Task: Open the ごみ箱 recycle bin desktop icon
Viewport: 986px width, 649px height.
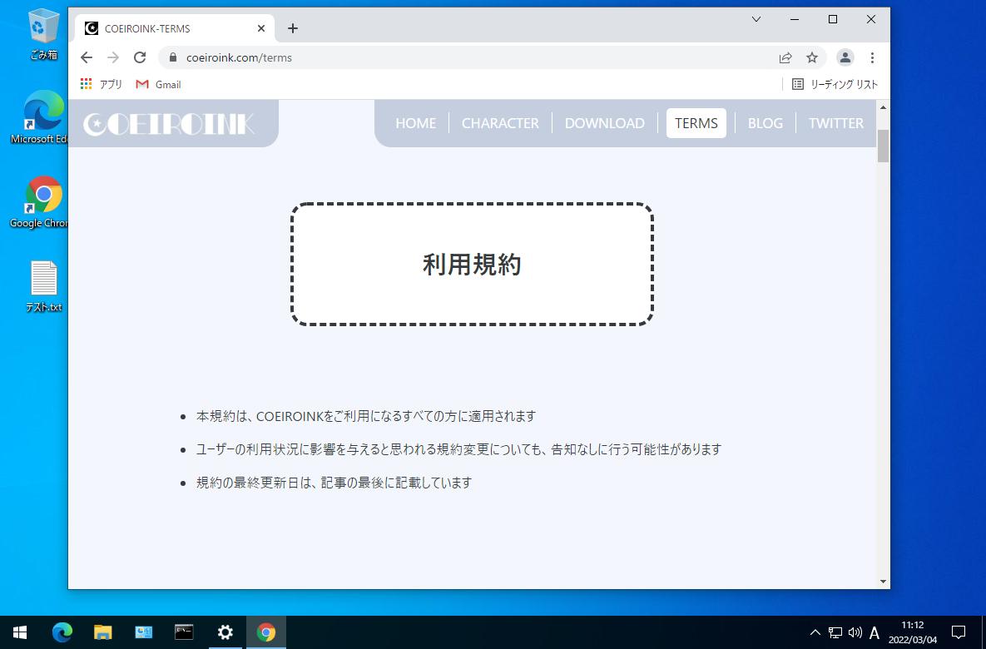Action: (43, 35)
